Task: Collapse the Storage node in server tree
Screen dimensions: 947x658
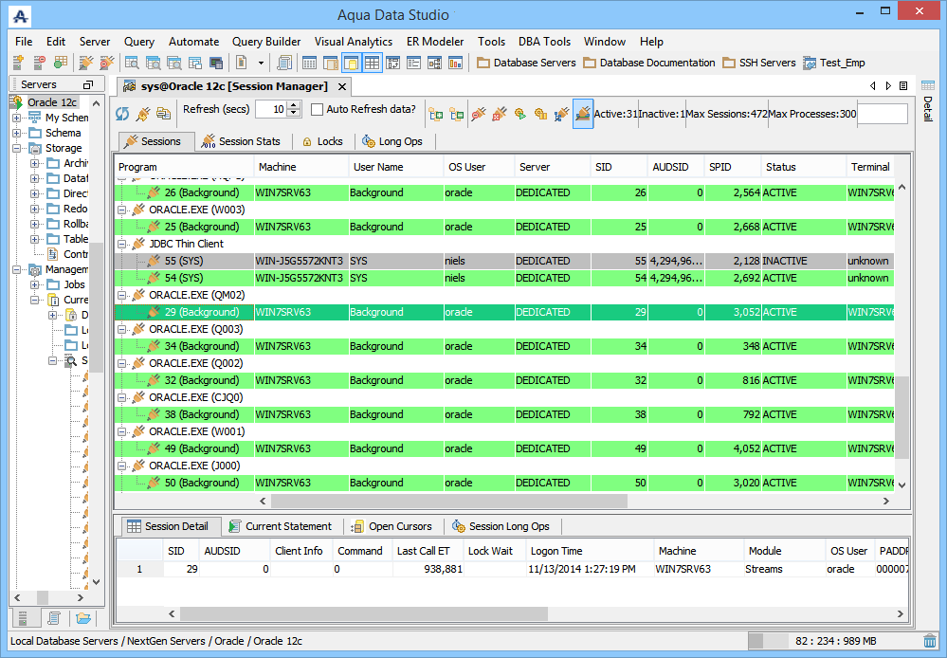Action: [17, 149]
